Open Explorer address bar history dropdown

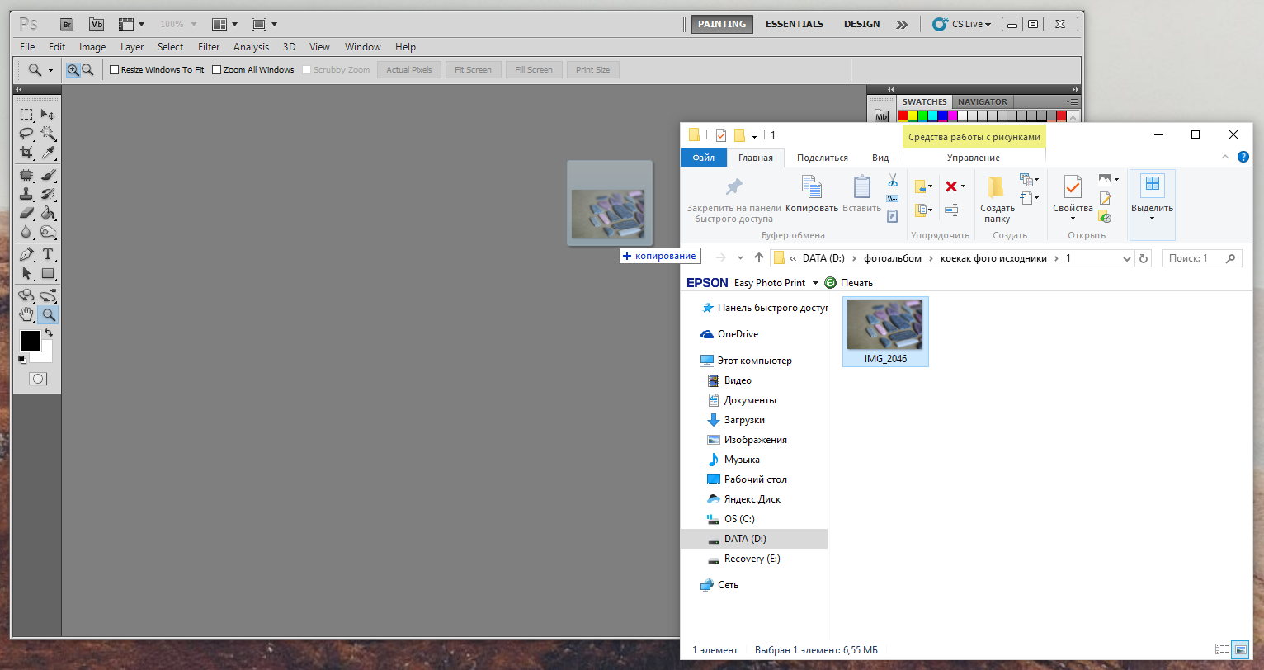click(1127, 258)
